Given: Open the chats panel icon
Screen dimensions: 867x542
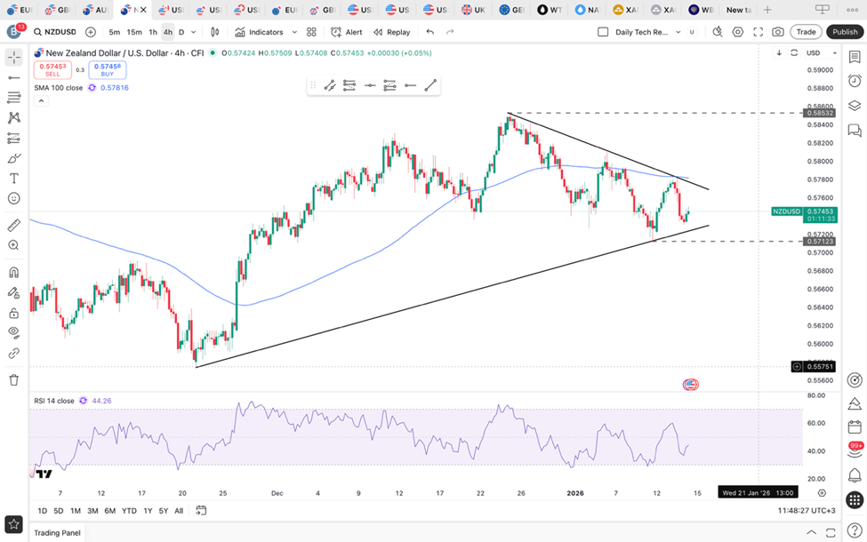Looking at the screenshot, I should click(855, 131).
